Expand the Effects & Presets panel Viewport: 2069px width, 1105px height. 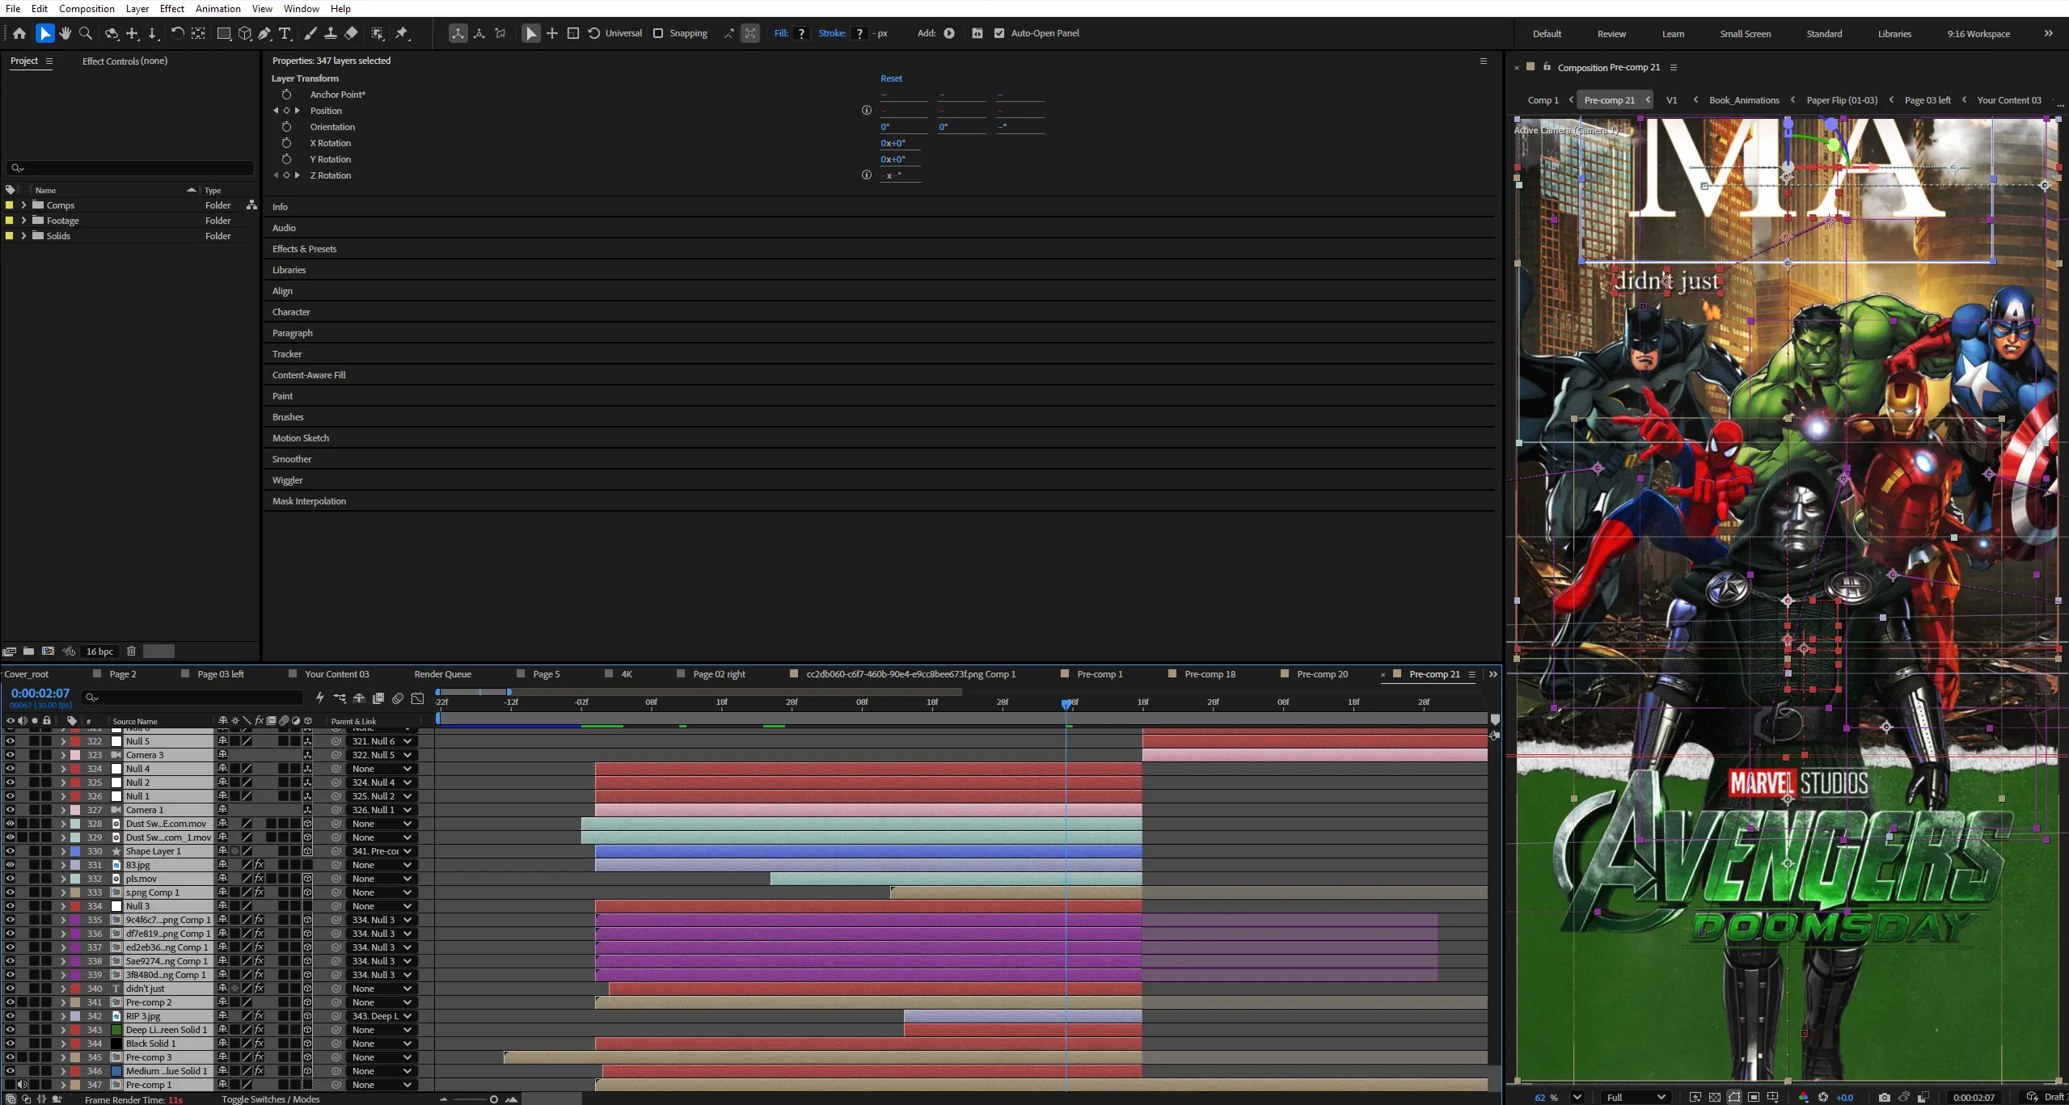click(x=304, y=249)
